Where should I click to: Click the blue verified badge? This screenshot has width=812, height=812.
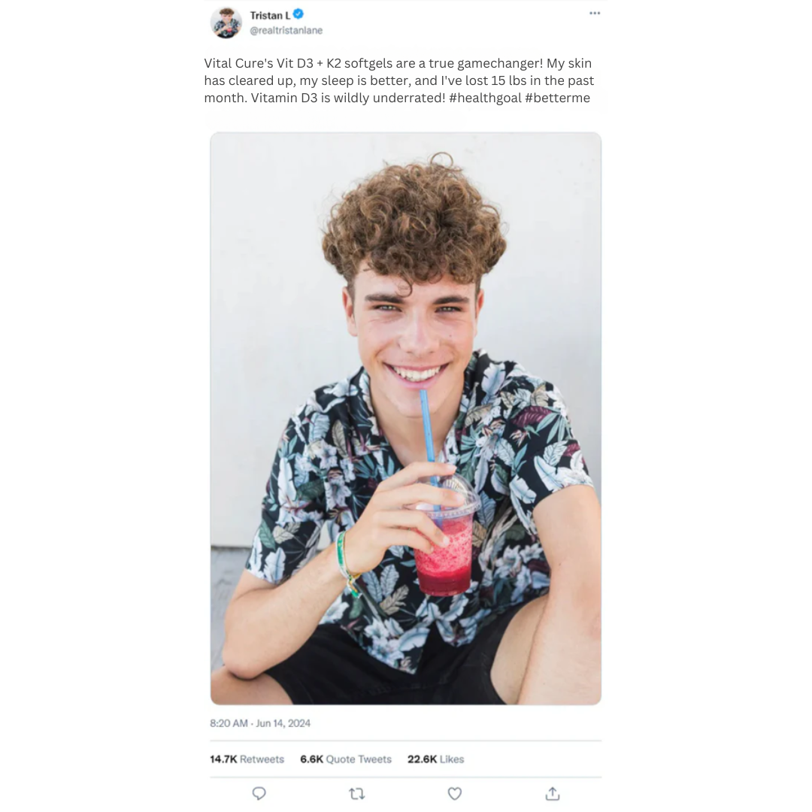[x=298, y=14]
